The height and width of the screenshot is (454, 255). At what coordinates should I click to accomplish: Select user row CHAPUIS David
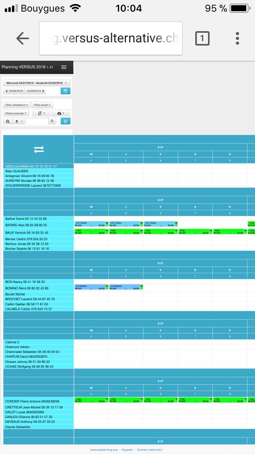pyautogui.click(x=38, y=357)
